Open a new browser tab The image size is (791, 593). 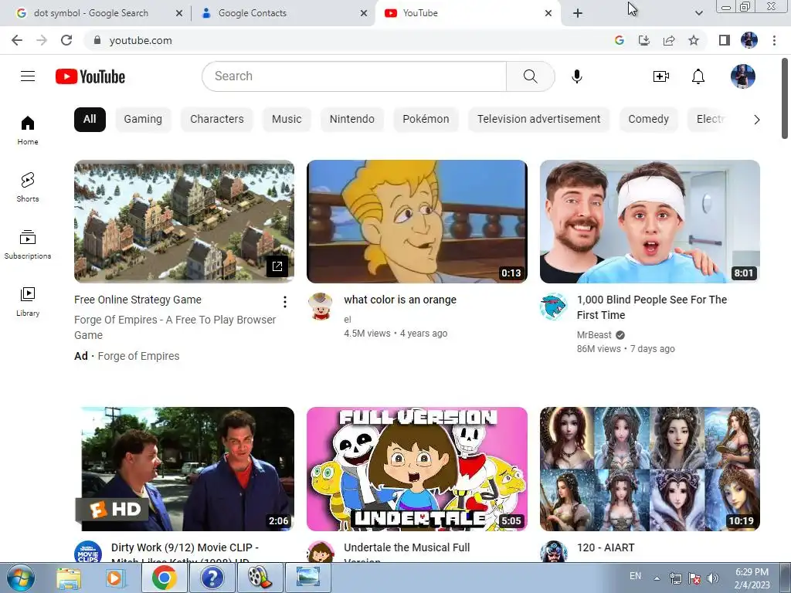(x=578, y=13)
